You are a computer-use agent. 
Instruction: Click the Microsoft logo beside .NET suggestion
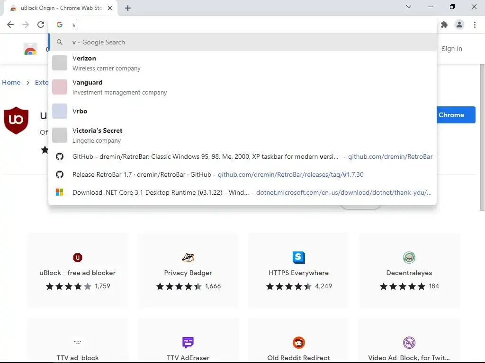(x=59, y=192)
